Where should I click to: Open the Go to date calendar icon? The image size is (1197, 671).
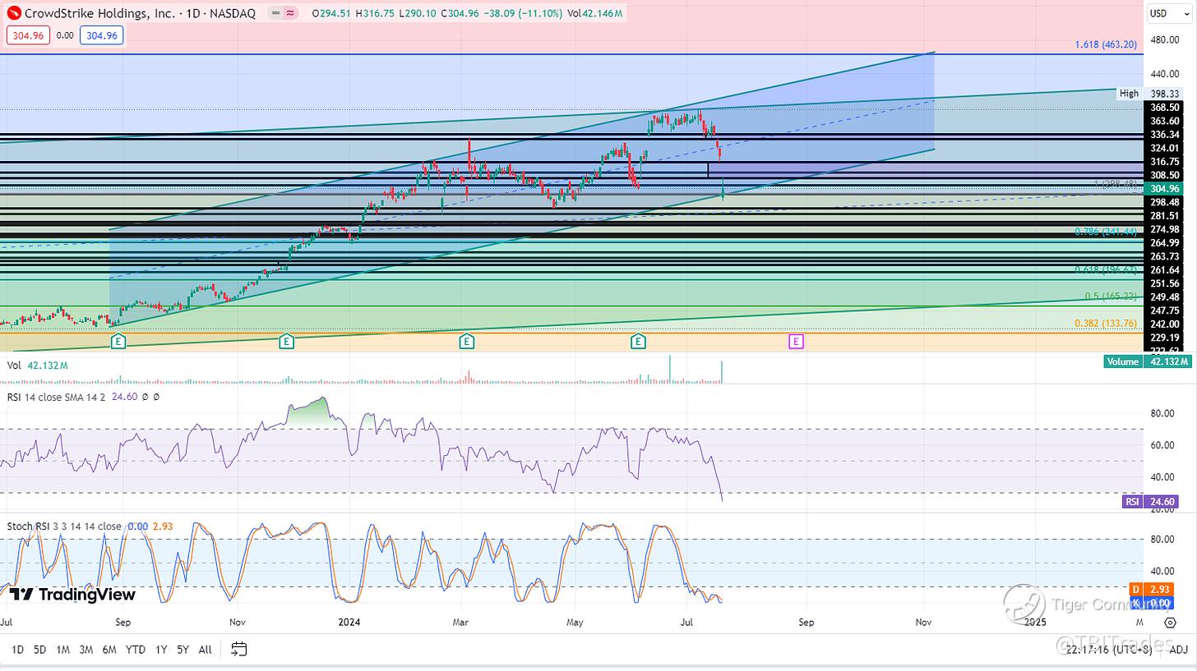tap(238, 650)
